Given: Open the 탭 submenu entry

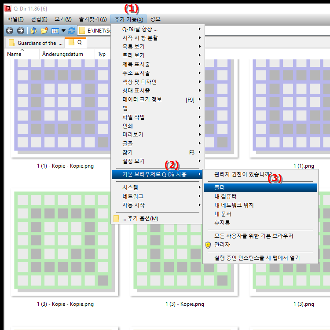Looking at the screenshot, I should pos(157,108).
